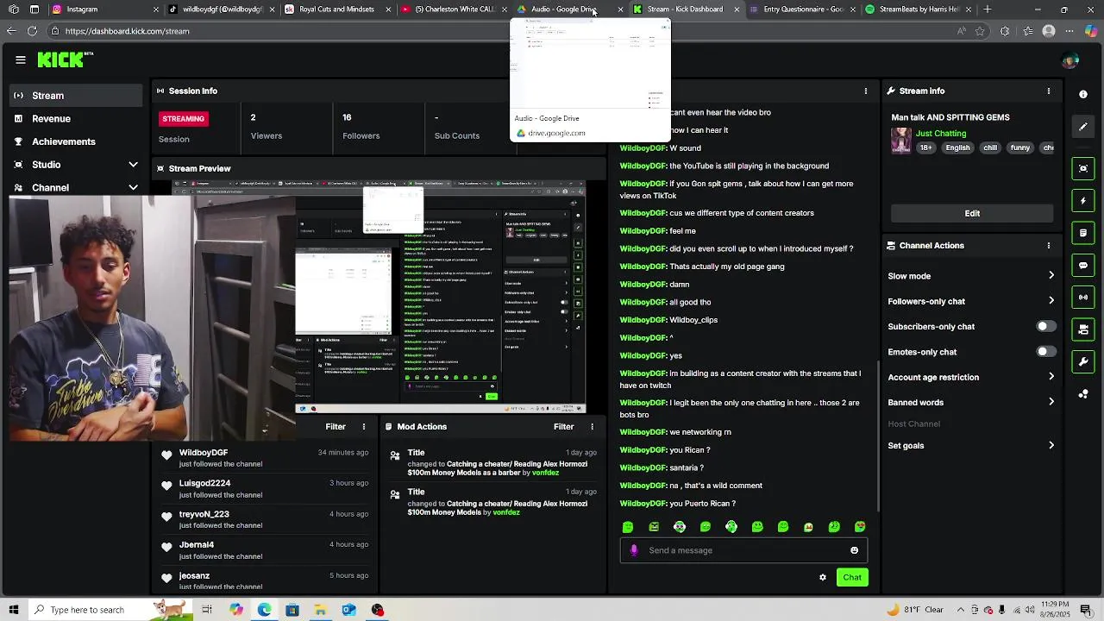The height and width of the screenshot is (621, 1104).
Task: Click the user avatar at top right
Action: pos(1070,60)
